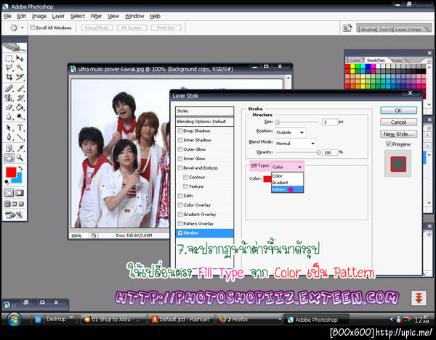Open the file browser icon in options bar
This screenshot has height=340, width=436.
[347, 28]
